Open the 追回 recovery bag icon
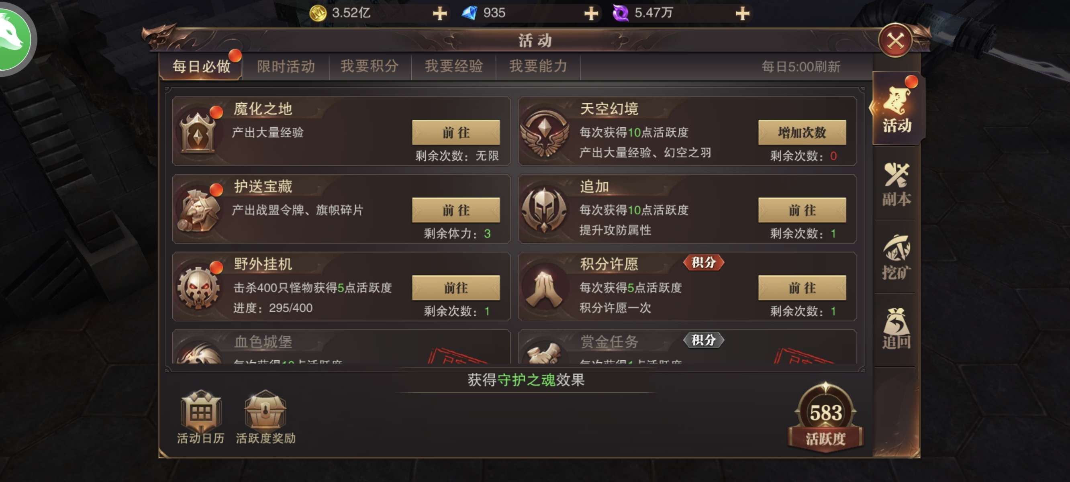This screenshot has width=1070, height=482. 896,329
